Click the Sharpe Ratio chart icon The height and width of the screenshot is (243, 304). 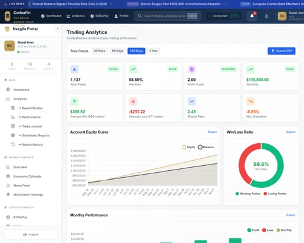pyautogui.click(x=192, y=101)
